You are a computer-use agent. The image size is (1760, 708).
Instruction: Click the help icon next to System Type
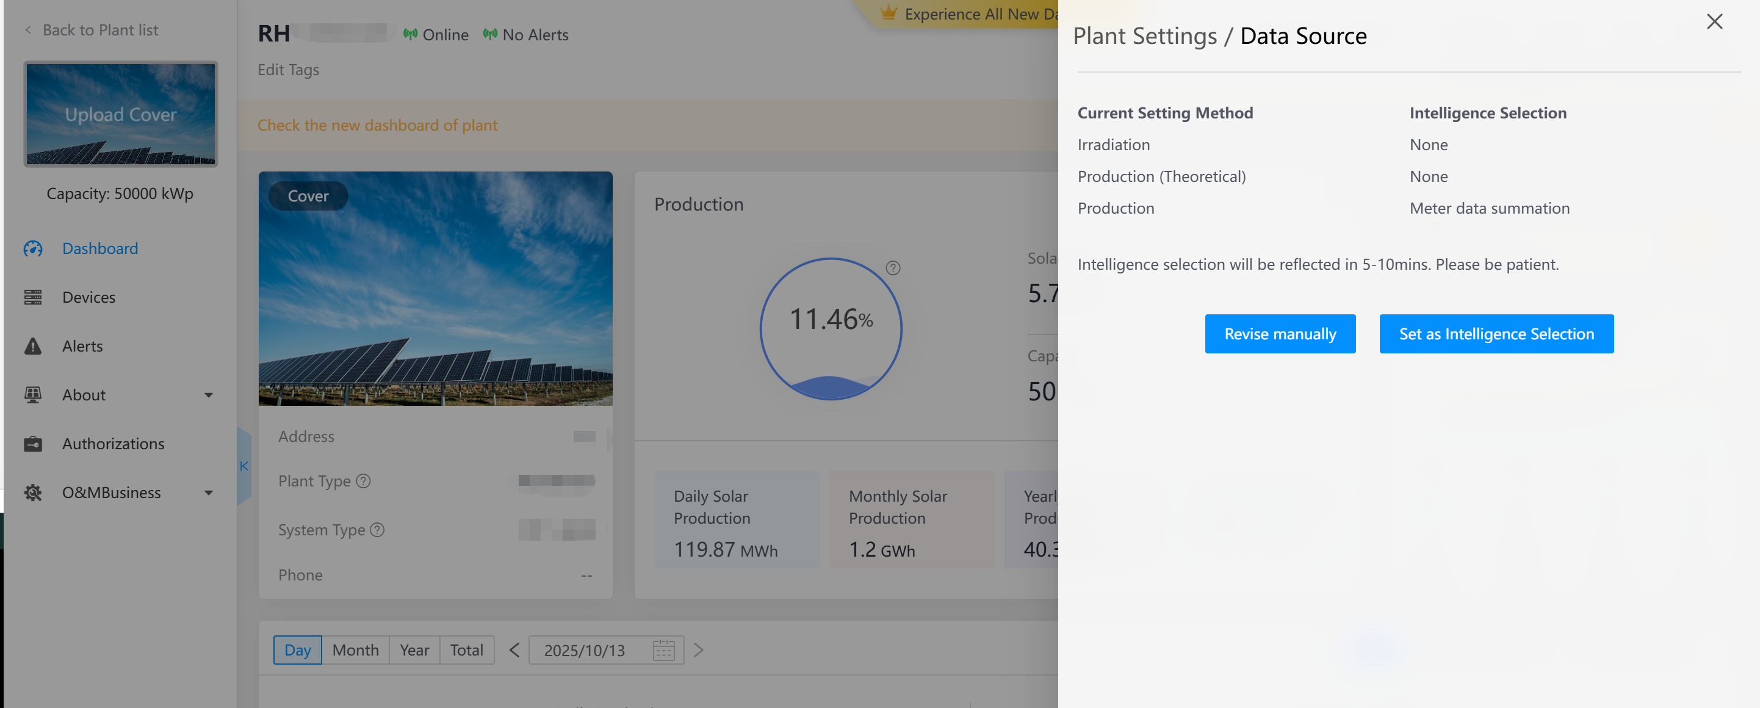click(x=378, y=530)
